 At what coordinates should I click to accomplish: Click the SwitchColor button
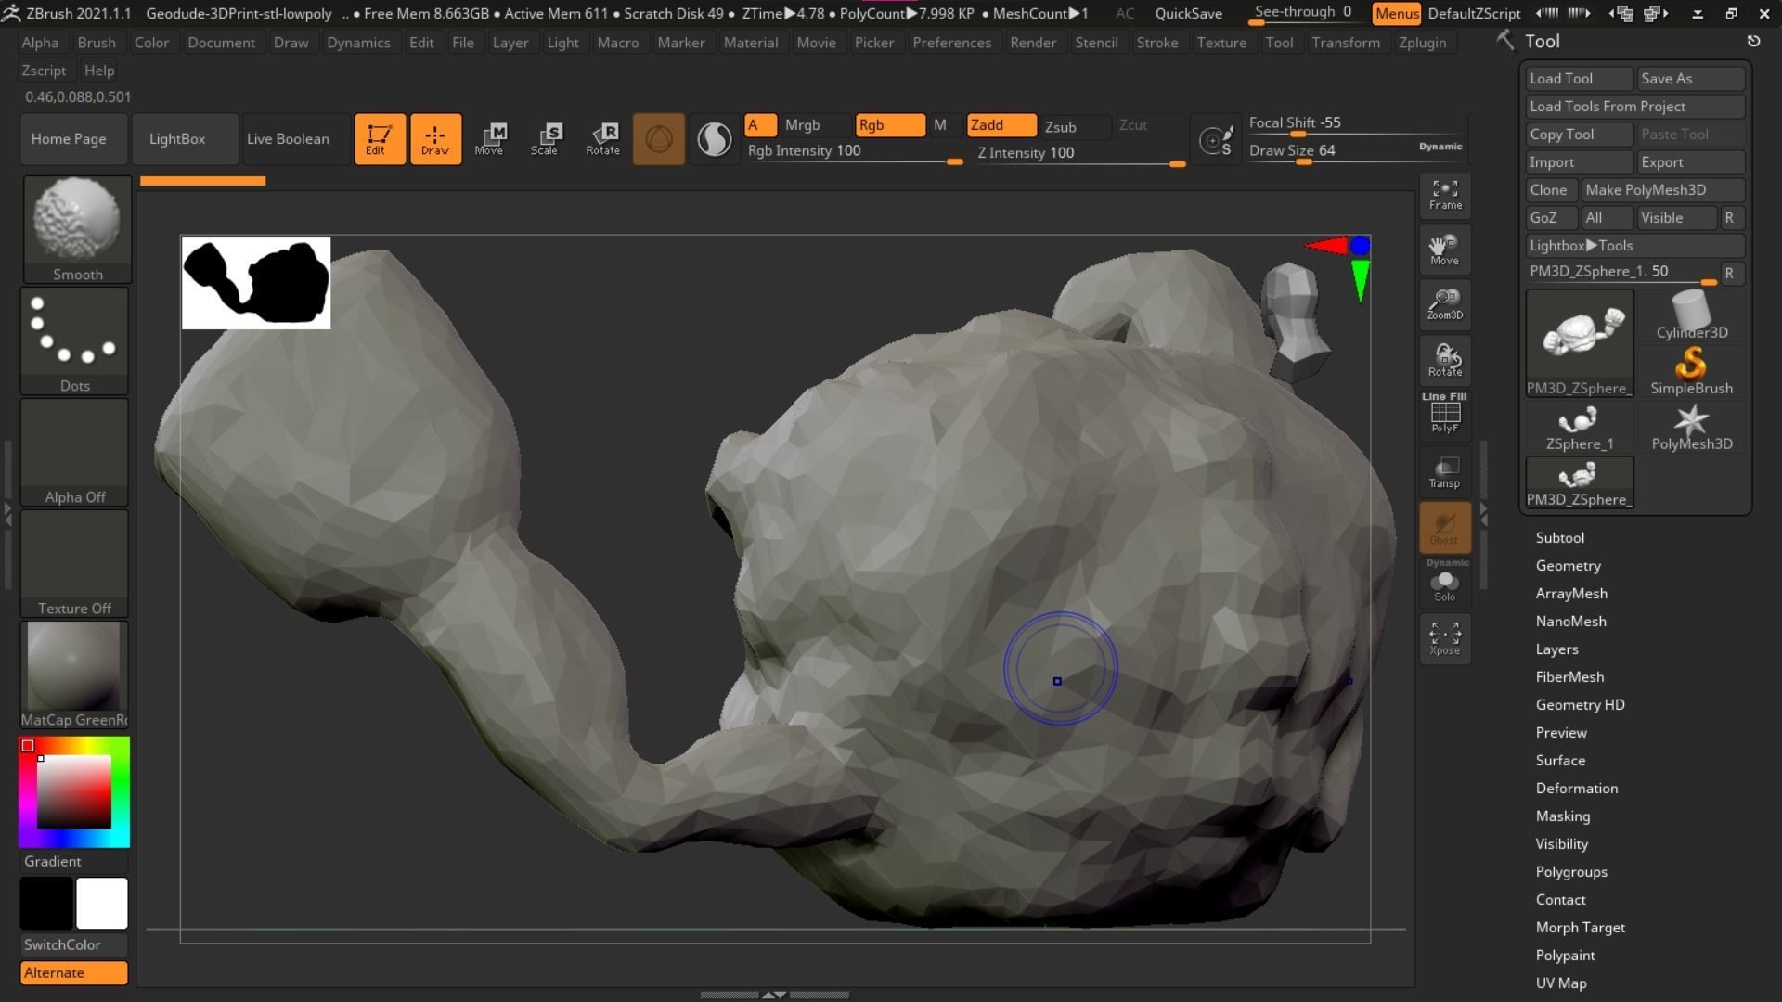coord(73,945)
